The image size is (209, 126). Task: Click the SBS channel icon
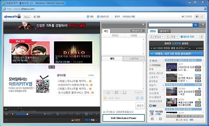153,106
